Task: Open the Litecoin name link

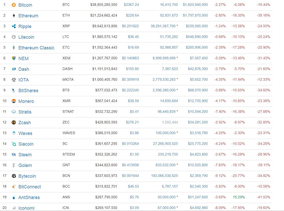Action: (26, 37)
